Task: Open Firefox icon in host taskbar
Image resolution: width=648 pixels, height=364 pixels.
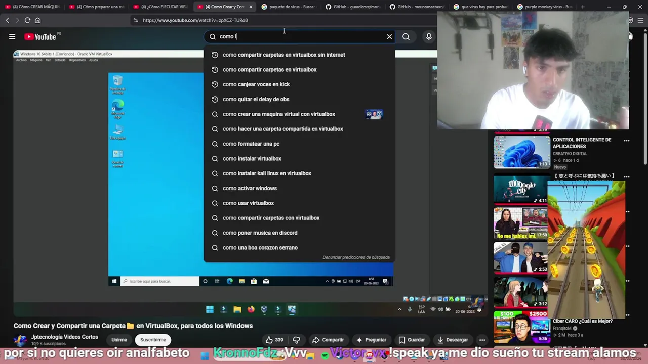Action: pos(251,309)
